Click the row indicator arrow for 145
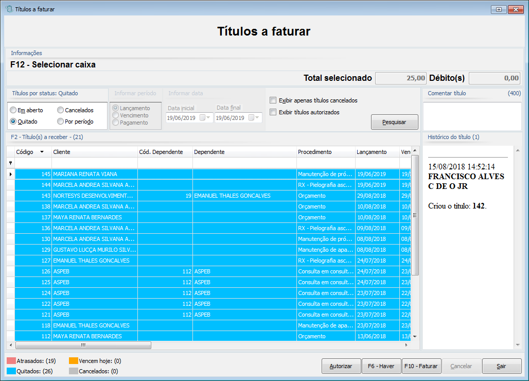The height and width of the screenshot is (381, 529). click(x=10, y=174)
